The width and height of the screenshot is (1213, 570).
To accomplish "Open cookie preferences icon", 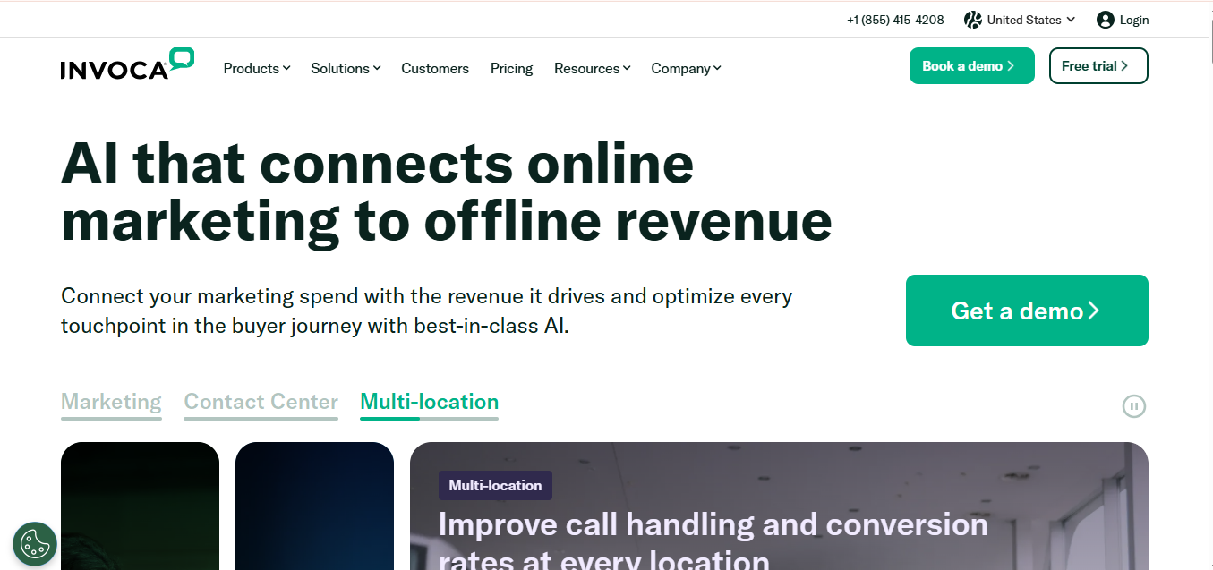I will [x=35, y=544].
